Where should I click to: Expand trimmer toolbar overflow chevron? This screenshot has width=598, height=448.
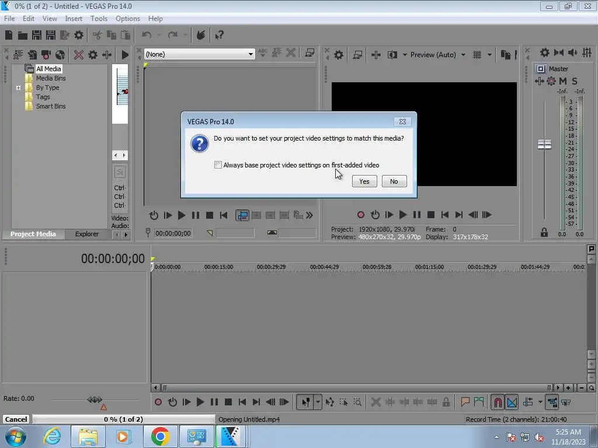(x=310, y=215)
